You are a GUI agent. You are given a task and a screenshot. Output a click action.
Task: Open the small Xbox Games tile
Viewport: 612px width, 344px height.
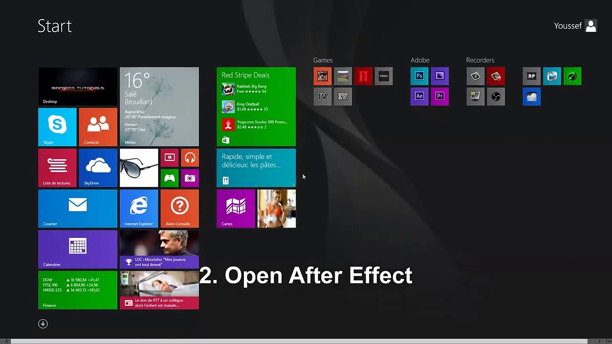169,178
